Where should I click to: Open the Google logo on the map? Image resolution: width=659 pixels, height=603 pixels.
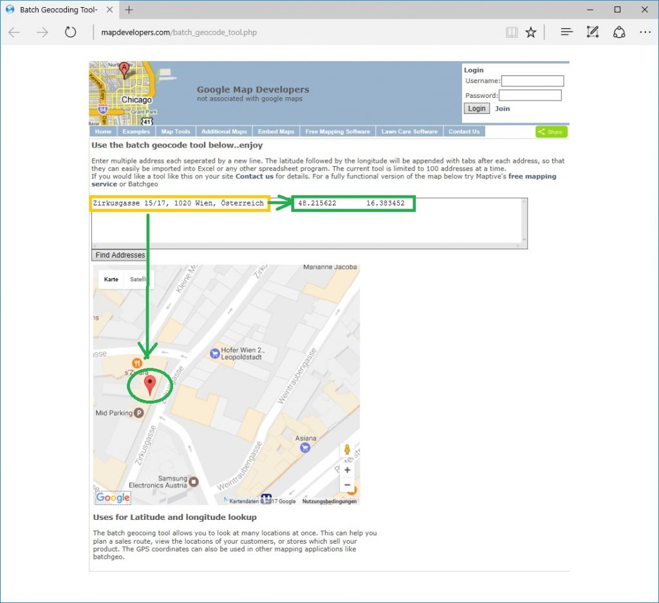click(x=113, y=498)
